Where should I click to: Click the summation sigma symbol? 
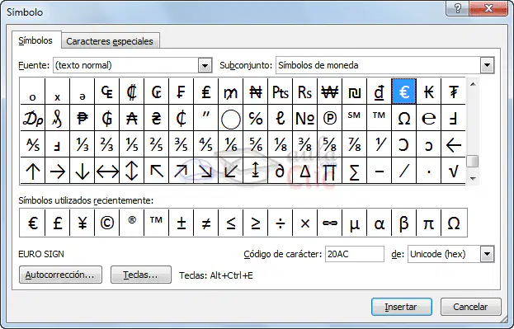tap(355, 171)
